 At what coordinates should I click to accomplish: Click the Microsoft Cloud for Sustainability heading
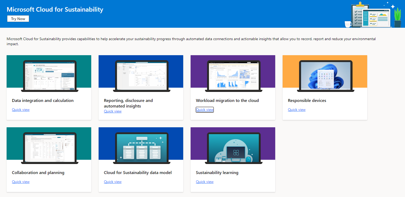[55, 9]
